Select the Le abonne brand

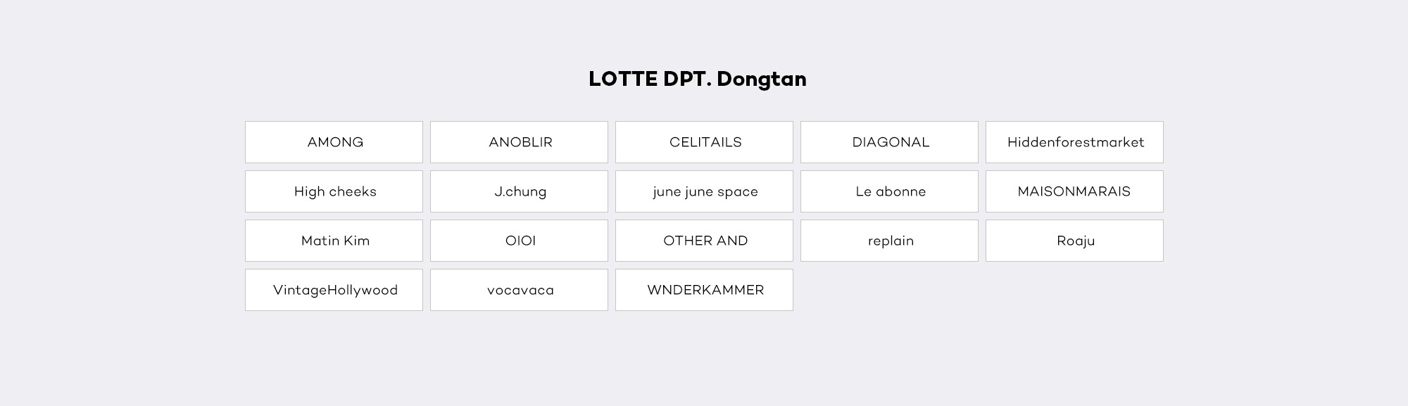click(x=889, y=191)
